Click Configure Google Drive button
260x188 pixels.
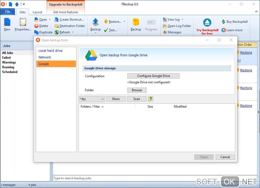(153, 76)
